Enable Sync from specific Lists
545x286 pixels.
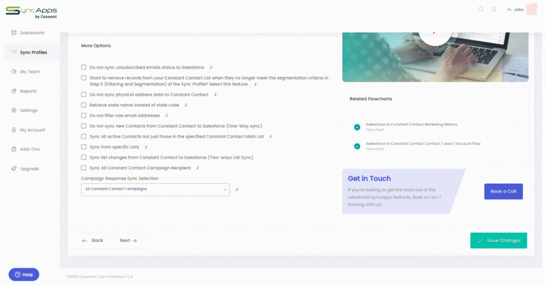[84, 147]
